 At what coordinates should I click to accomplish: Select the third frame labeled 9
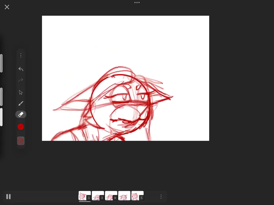click(111, 196)
